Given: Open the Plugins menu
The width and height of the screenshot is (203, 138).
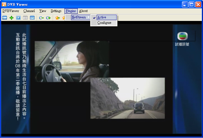Looking at the screenshot, I should 71,11.
